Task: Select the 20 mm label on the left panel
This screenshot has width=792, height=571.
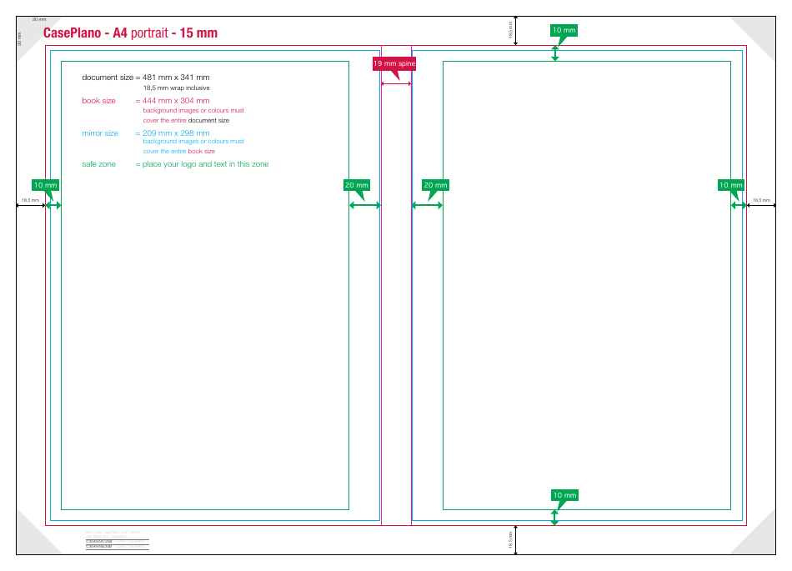Action: pyautogui.click(x=356, y=185)
